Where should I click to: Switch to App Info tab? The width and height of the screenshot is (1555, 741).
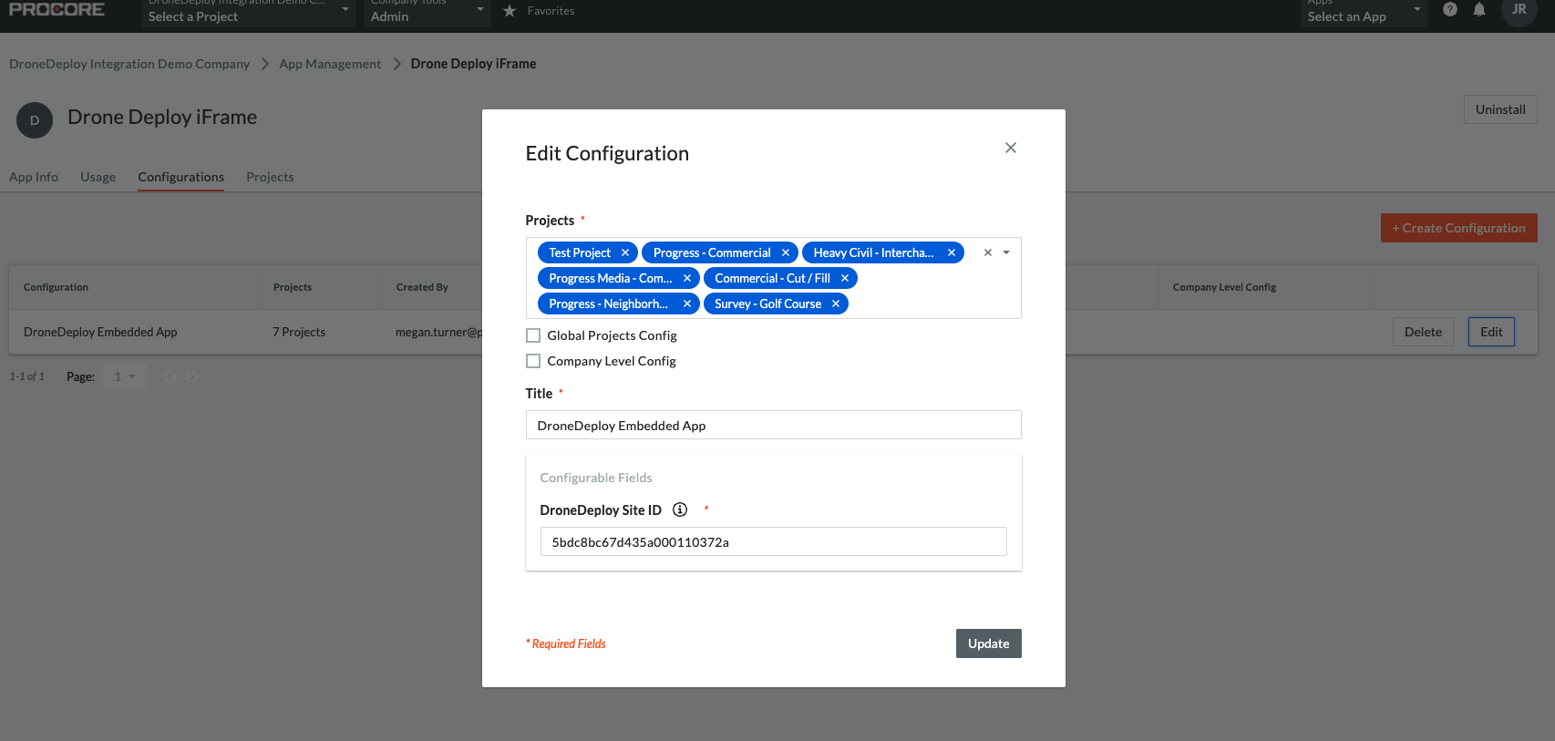pos(34,177)
